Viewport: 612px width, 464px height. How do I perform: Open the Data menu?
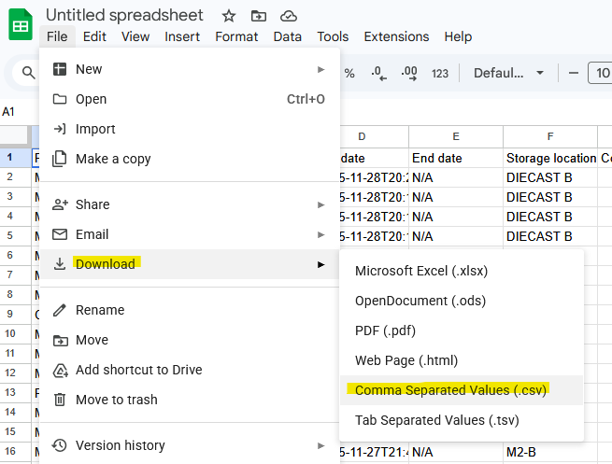pos(287,36)
